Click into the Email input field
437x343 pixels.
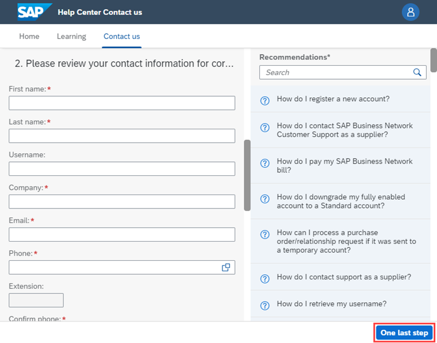[122, 235]
